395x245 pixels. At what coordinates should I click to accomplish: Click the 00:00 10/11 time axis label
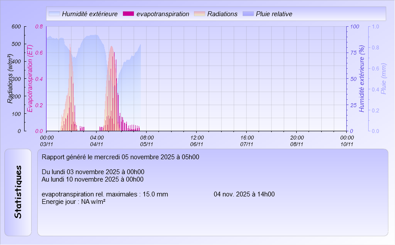coord(347,141)
